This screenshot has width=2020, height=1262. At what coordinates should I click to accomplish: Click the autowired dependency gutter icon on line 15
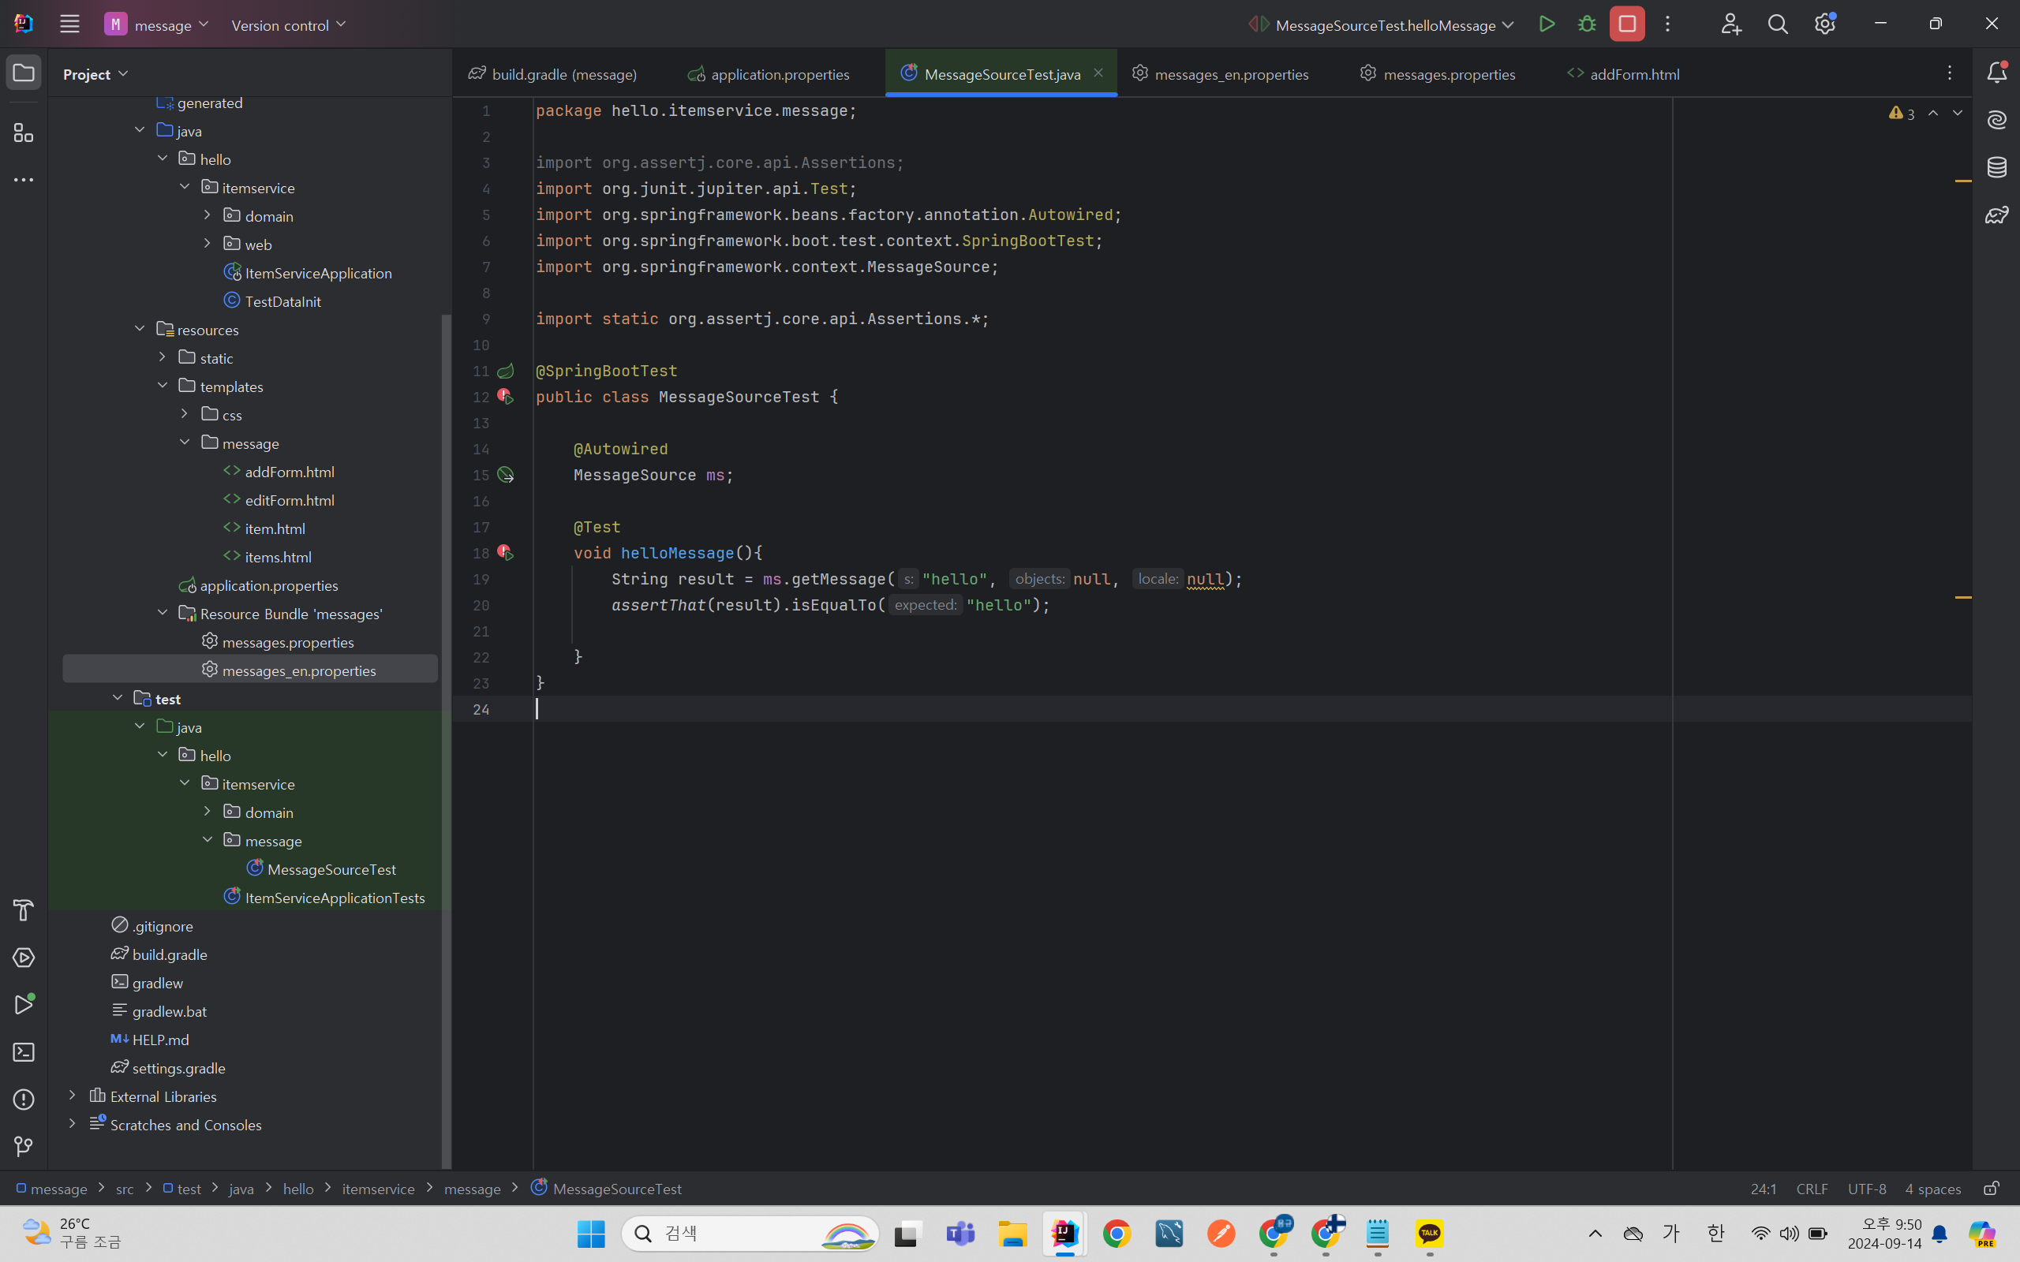[x=506, y=475]
